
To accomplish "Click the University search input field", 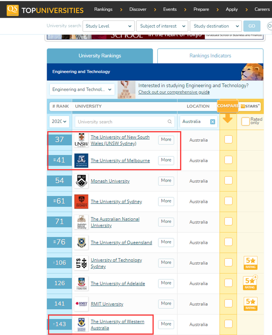I will 125,122.
